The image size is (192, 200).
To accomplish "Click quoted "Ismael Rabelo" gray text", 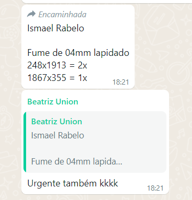I will click(57, 135).
